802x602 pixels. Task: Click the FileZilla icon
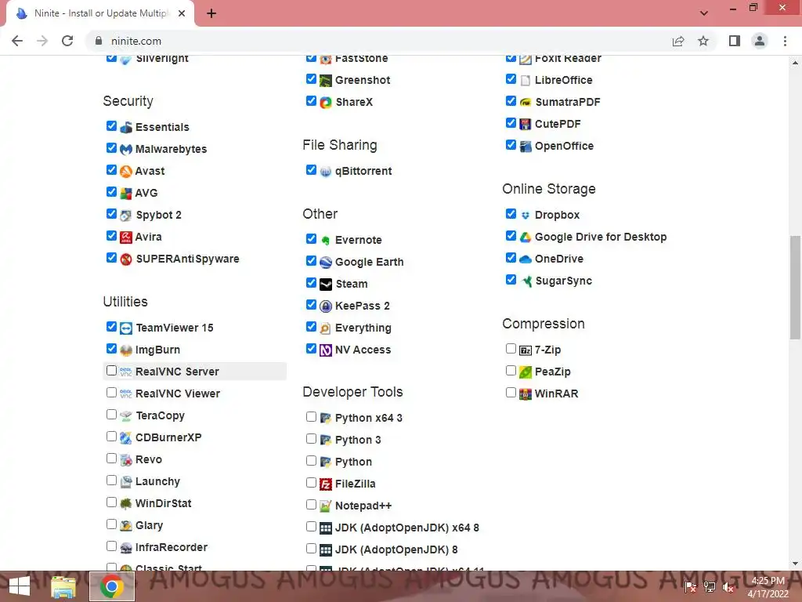tap(326, 484)
